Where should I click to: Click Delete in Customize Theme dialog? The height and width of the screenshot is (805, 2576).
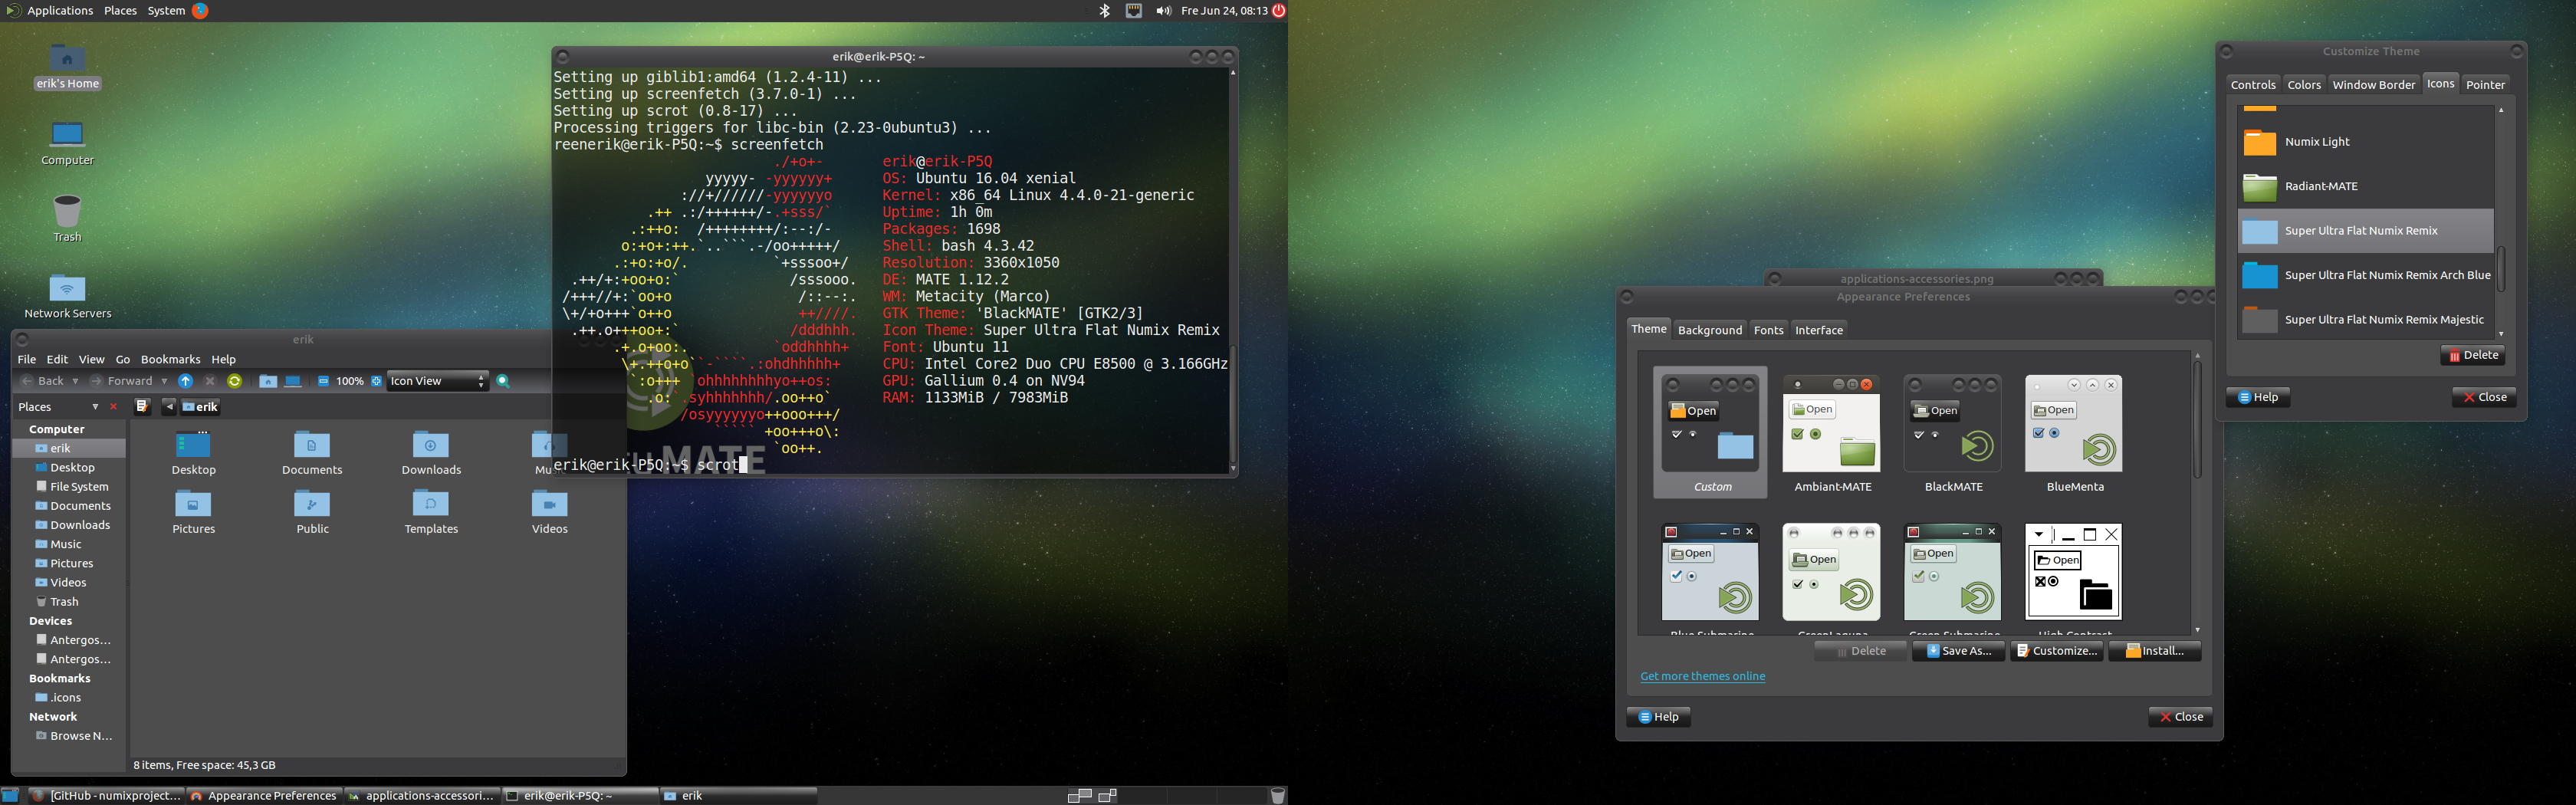pyautogui.click(x=2472, y=355)
